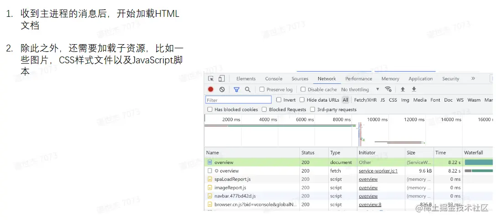Sort by the Initiator column header
The width and height of the screenshot is (496, 220).
coord(381,153)
